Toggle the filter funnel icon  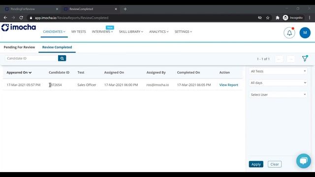305,59
